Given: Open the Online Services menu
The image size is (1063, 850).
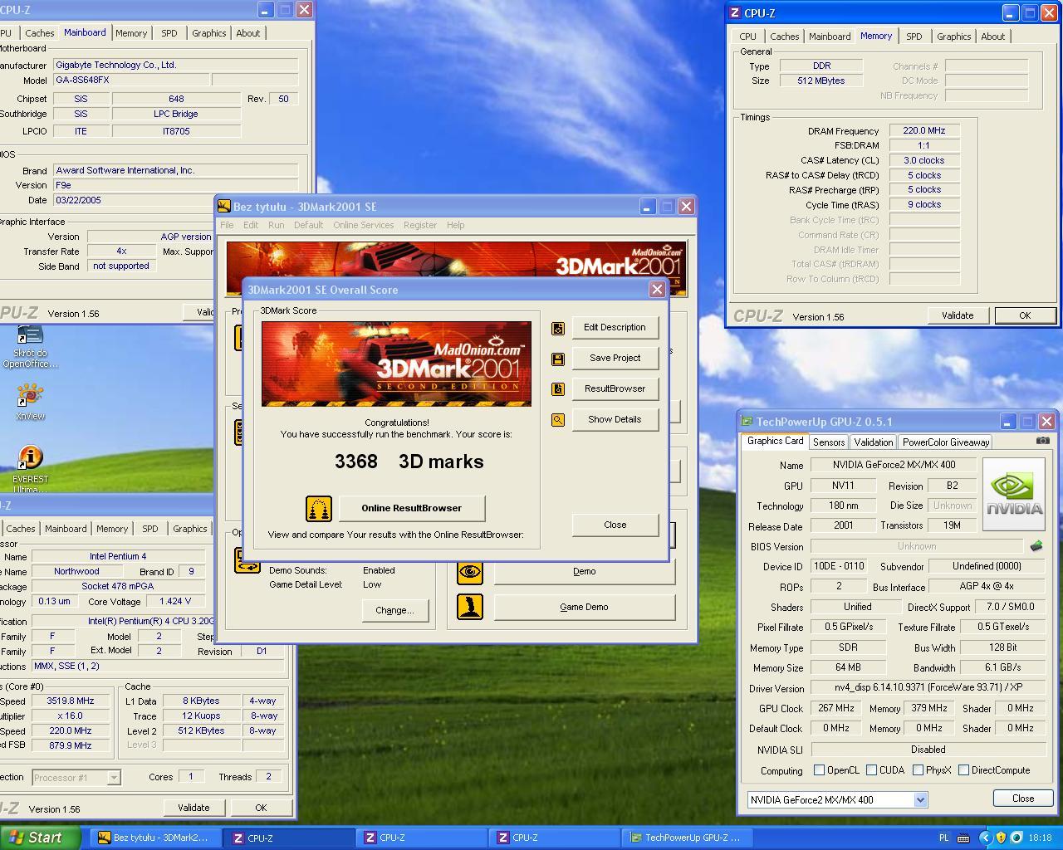Looking at the screenshot, I should 364,225.
